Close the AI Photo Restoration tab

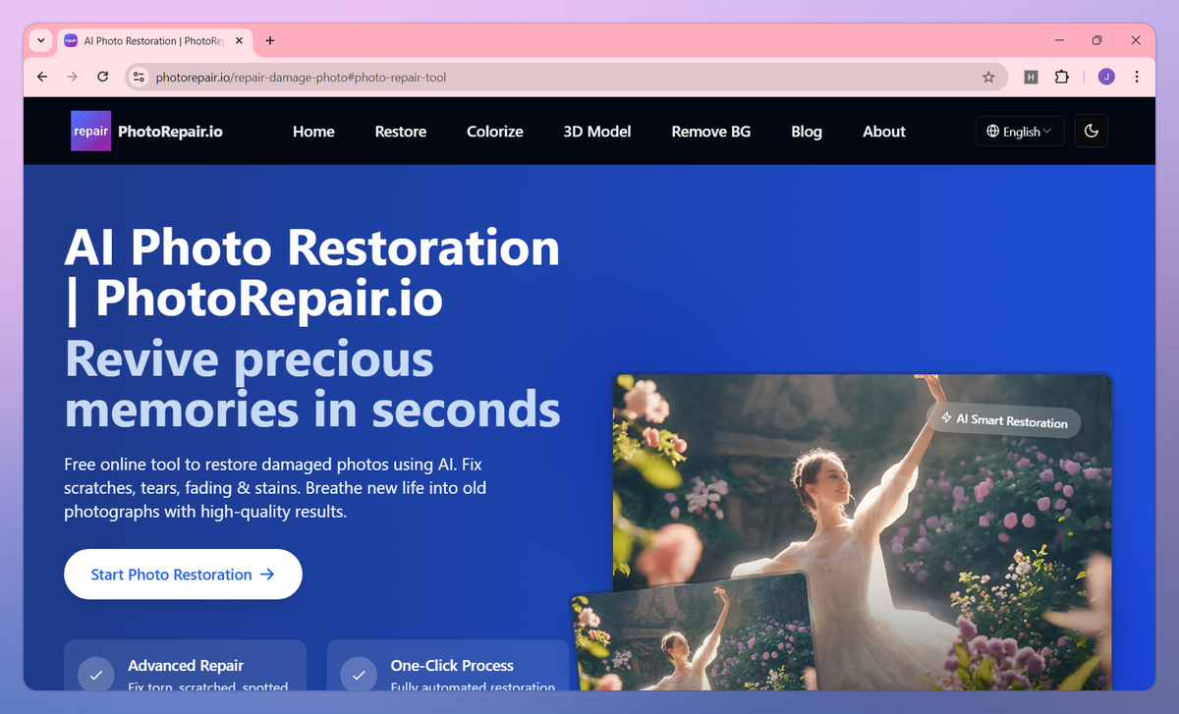tap(237, 41)
